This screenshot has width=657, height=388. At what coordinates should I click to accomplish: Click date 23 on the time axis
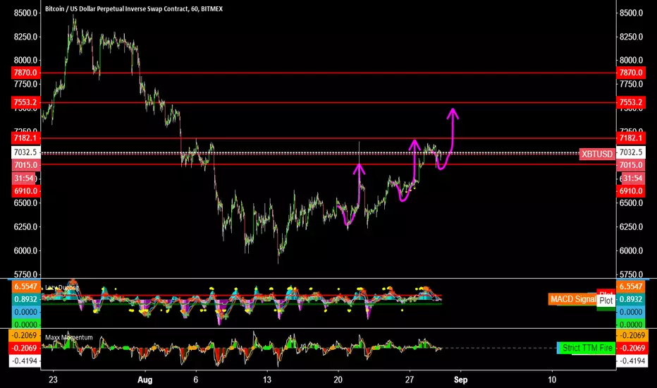click(x=53, y=380)
